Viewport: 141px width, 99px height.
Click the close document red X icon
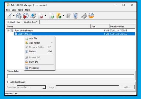click(x=41, y=16)
